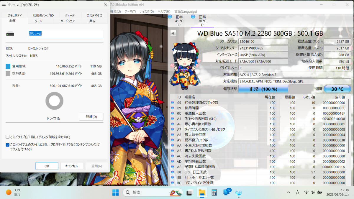The width and height of the screenshot is (354, 199).
Task: Open the Calculator app on taskbar
Action: [214, 193]
